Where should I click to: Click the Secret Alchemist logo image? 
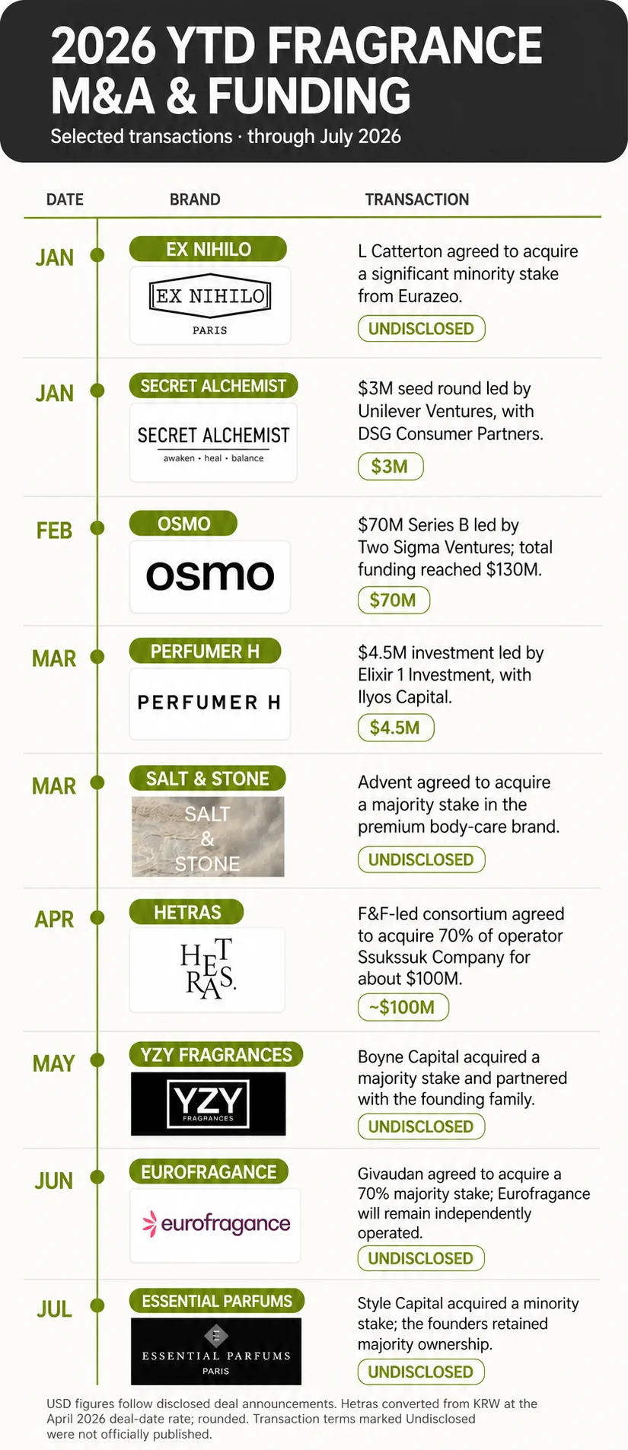[x=213, y=442]
